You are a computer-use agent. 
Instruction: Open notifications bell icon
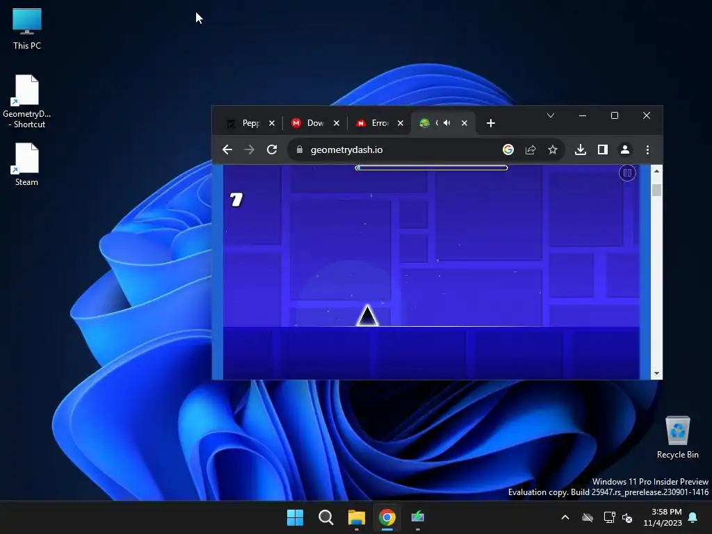coord(693,517)
